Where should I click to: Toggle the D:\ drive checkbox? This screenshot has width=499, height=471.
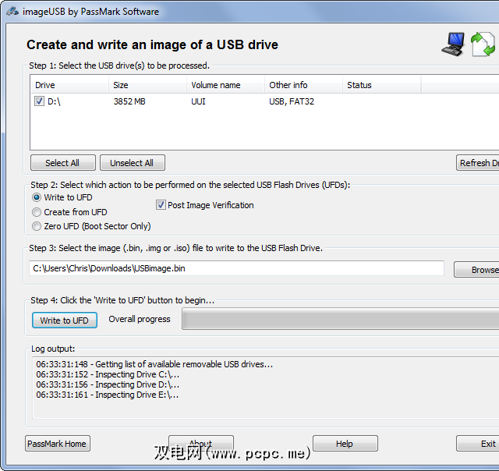[39, 101]
